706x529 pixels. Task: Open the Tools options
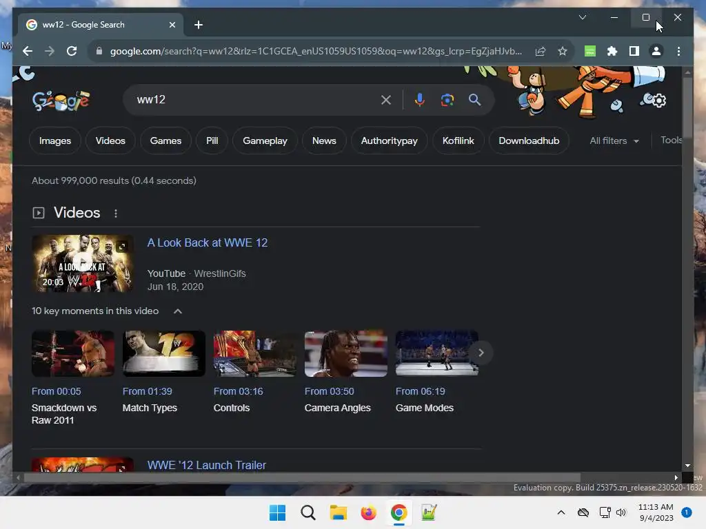pos(671,141)
